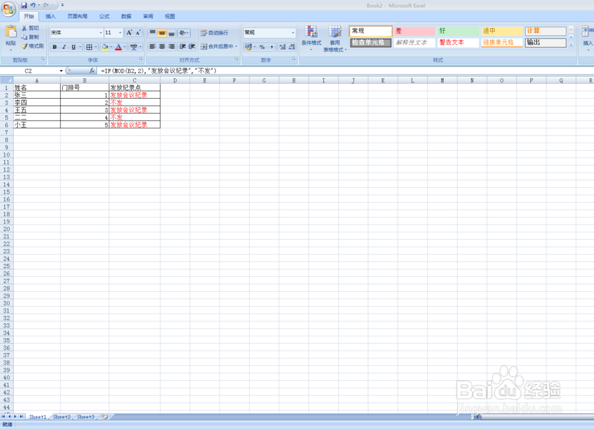
Task: Cut selection with 剪切 scissors
Action: [30, 28]
